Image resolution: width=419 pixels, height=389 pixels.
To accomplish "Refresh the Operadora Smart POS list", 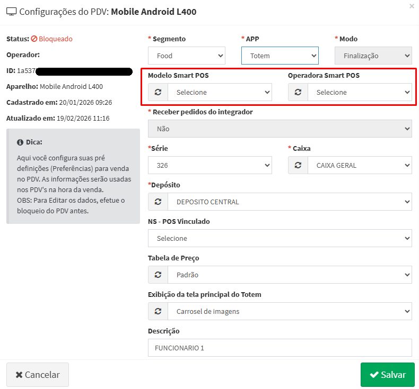I will coord(298,92).
